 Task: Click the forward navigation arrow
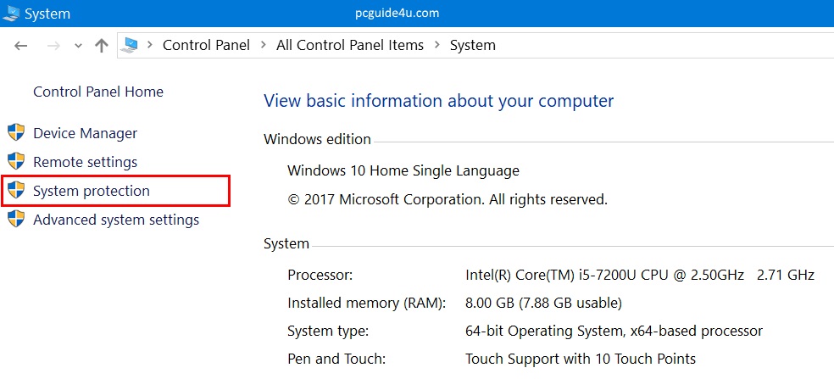53,46
